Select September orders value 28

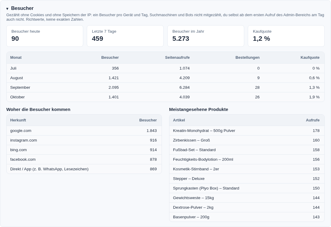tap(257, 88)
